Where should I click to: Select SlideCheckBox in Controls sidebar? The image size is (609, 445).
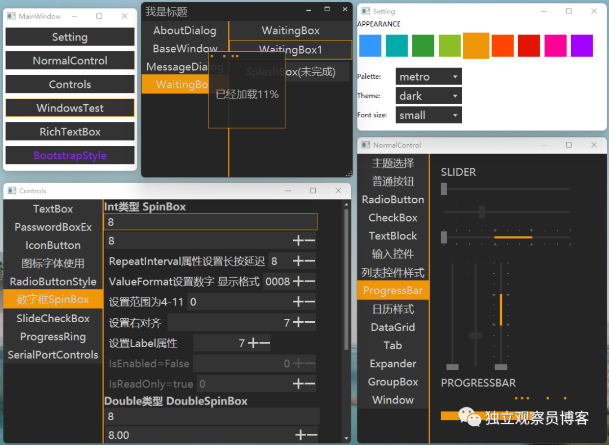coord(53,318)
